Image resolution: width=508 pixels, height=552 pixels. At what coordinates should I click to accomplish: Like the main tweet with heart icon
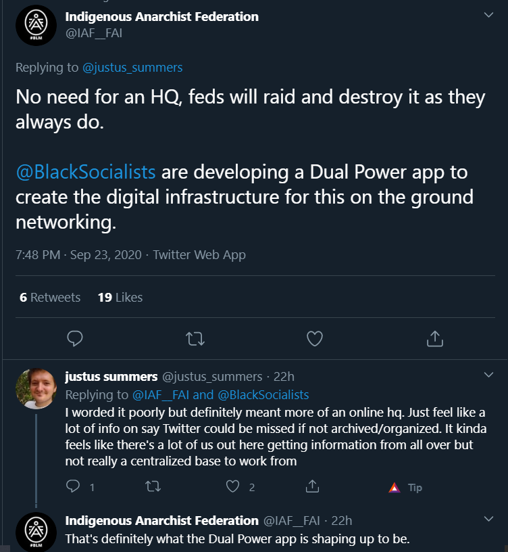[x=315, y=339]
